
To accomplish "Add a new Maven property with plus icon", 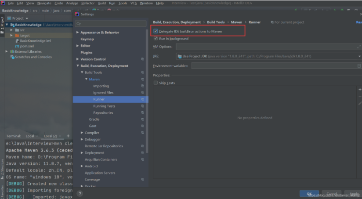I will coord(360,90).
